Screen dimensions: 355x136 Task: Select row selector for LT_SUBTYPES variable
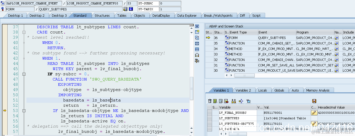[210, 118]
